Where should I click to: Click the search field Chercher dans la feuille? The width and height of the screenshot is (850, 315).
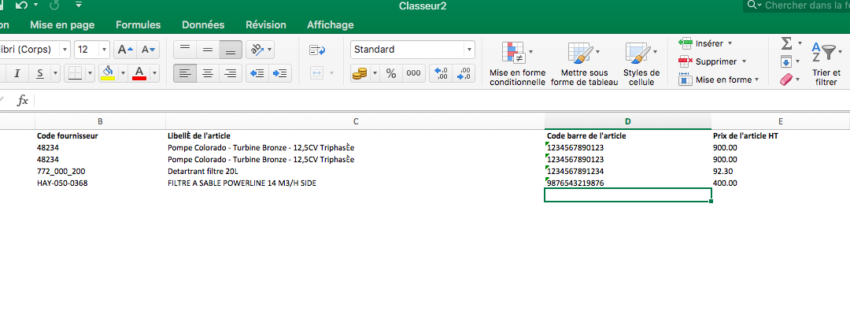796,6
